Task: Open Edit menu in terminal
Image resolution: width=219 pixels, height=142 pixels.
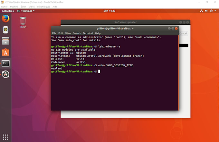Action: 61,33
